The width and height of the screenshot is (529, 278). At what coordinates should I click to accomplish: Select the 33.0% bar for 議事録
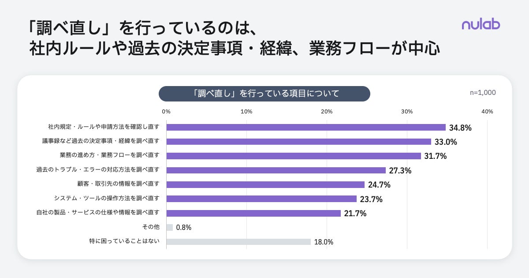[x=298, y=142]
